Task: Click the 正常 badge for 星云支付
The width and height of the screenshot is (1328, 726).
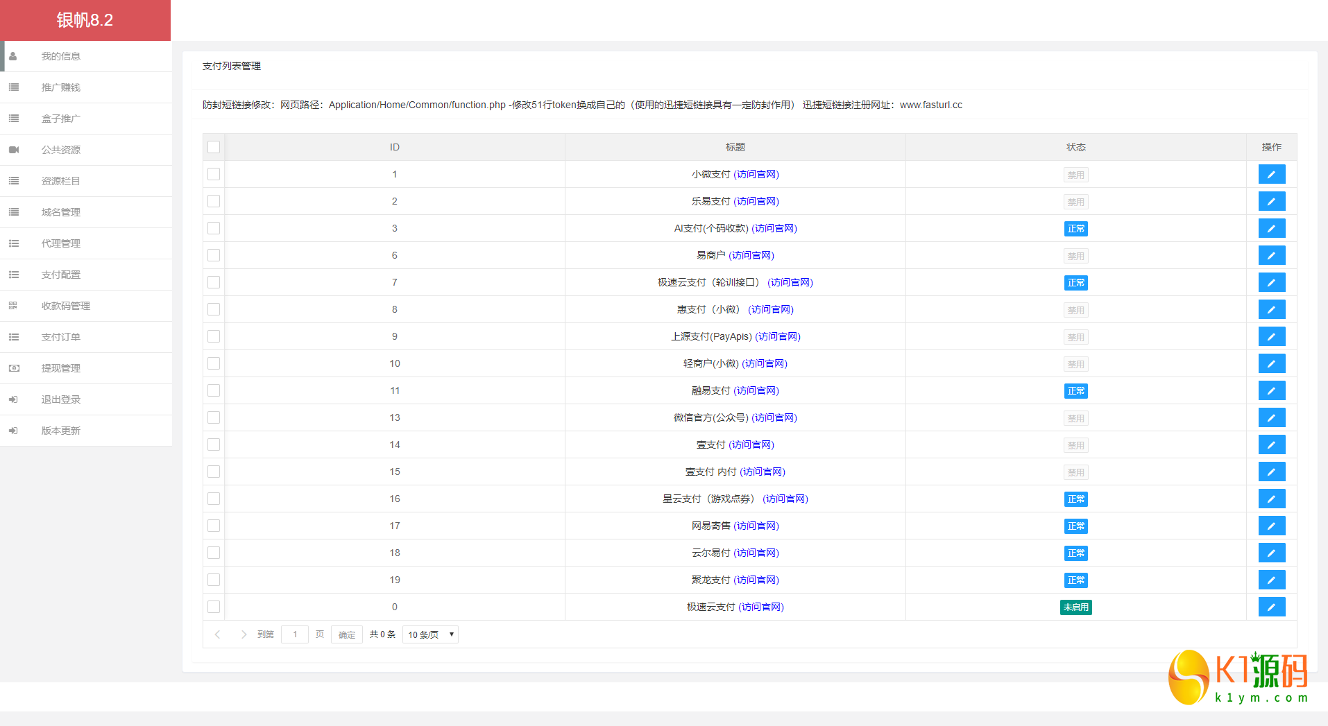Action: tap(1076, 499)
